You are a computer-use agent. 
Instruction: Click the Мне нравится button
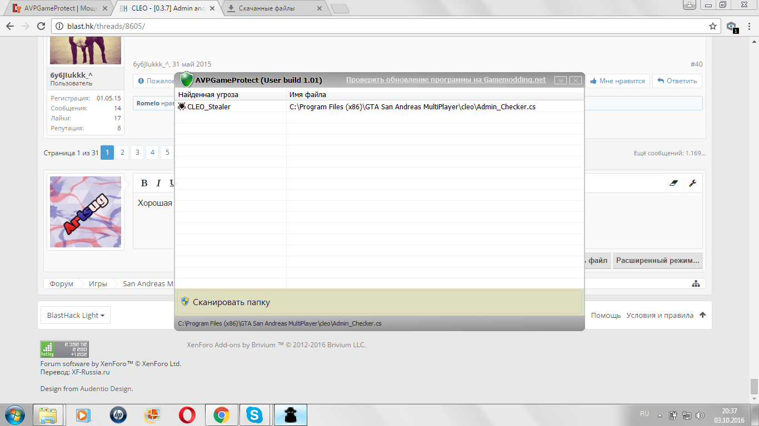[x=618, y=81]
